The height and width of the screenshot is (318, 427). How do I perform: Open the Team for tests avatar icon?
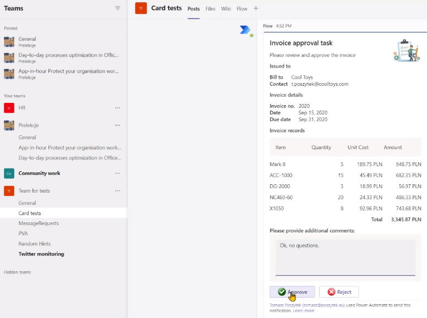click(9, 191)
